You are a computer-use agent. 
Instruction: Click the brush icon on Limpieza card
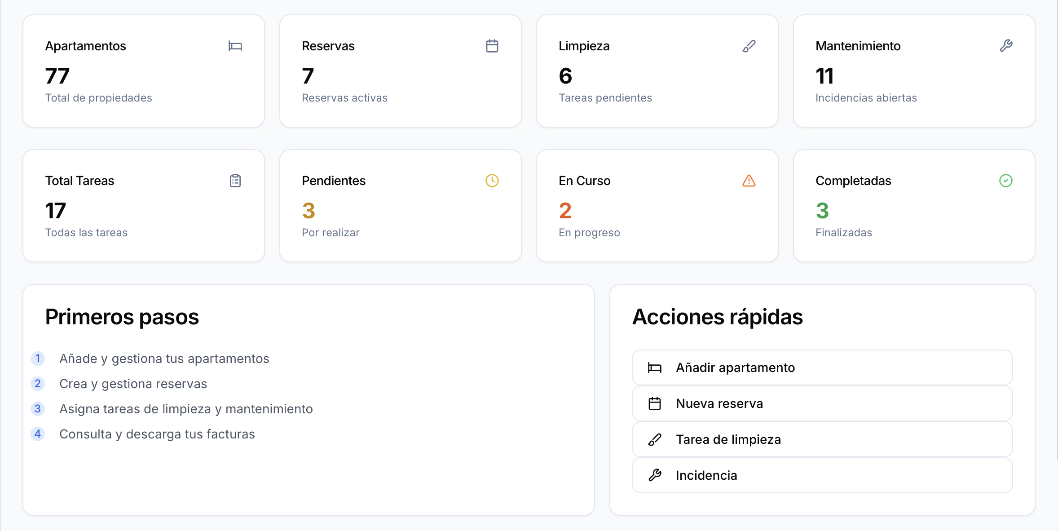click(x=749, y=46)
